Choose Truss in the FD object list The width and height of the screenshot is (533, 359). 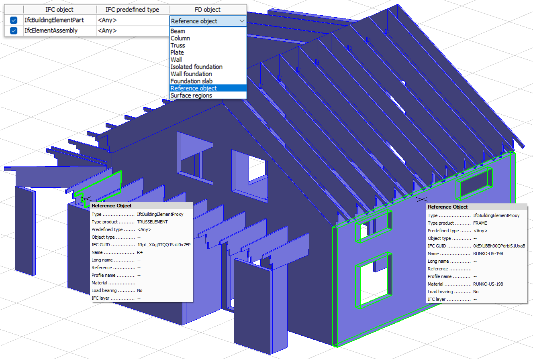tap(178, 46)
